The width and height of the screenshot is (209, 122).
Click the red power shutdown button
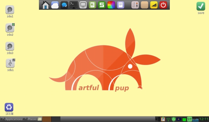[163, 5]
